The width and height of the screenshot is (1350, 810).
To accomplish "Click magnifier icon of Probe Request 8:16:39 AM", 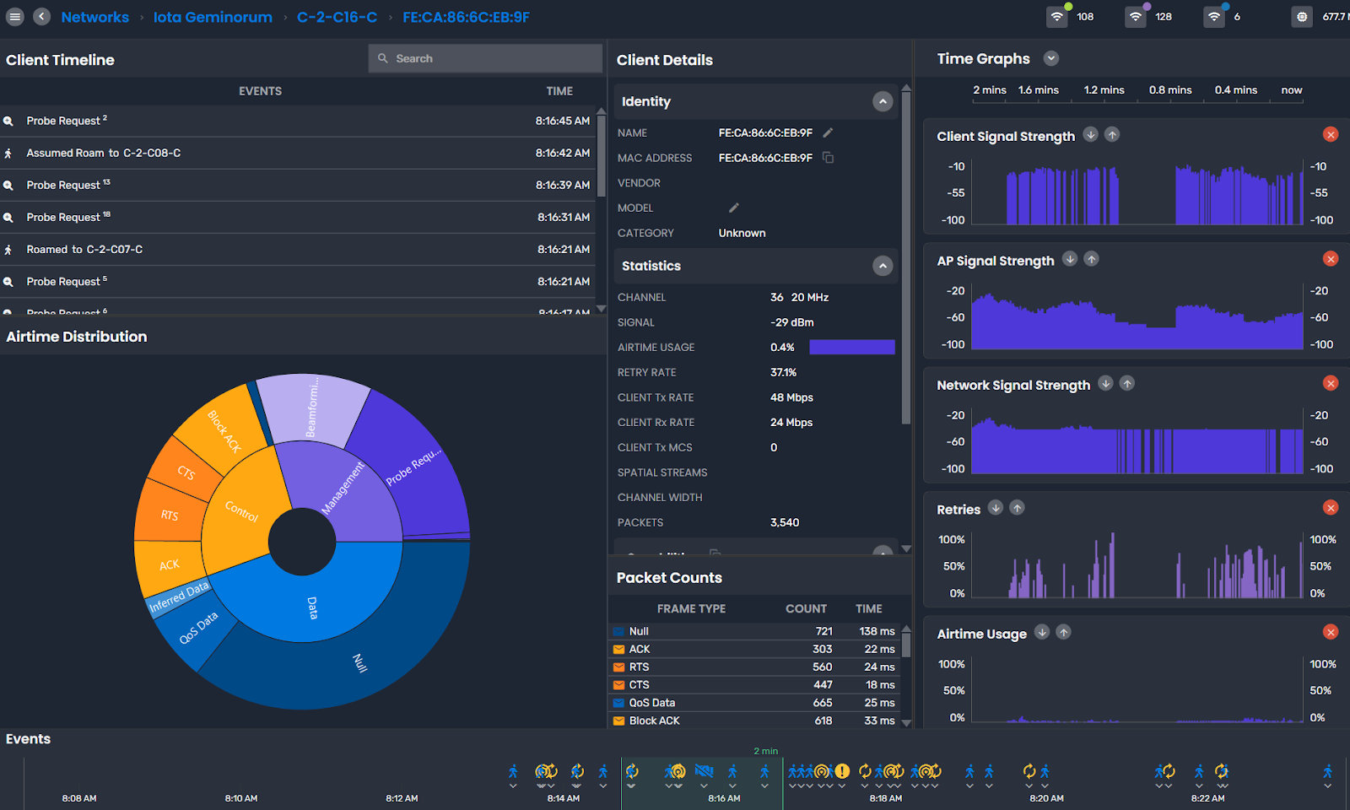I will pyautogui.click(x=8, y=186).
